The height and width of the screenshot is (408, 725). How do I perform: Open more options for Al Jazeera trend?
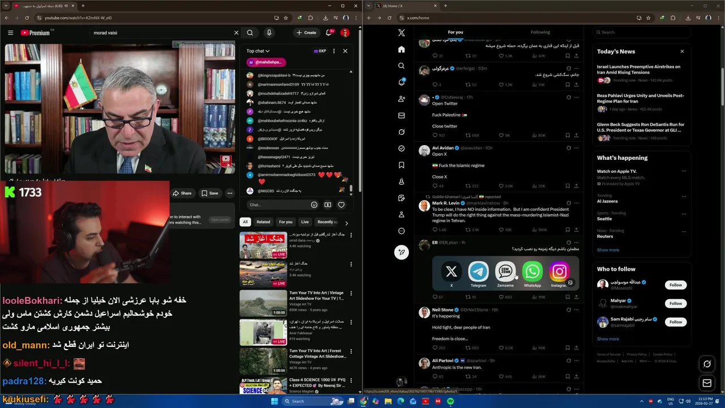[684, 195]
